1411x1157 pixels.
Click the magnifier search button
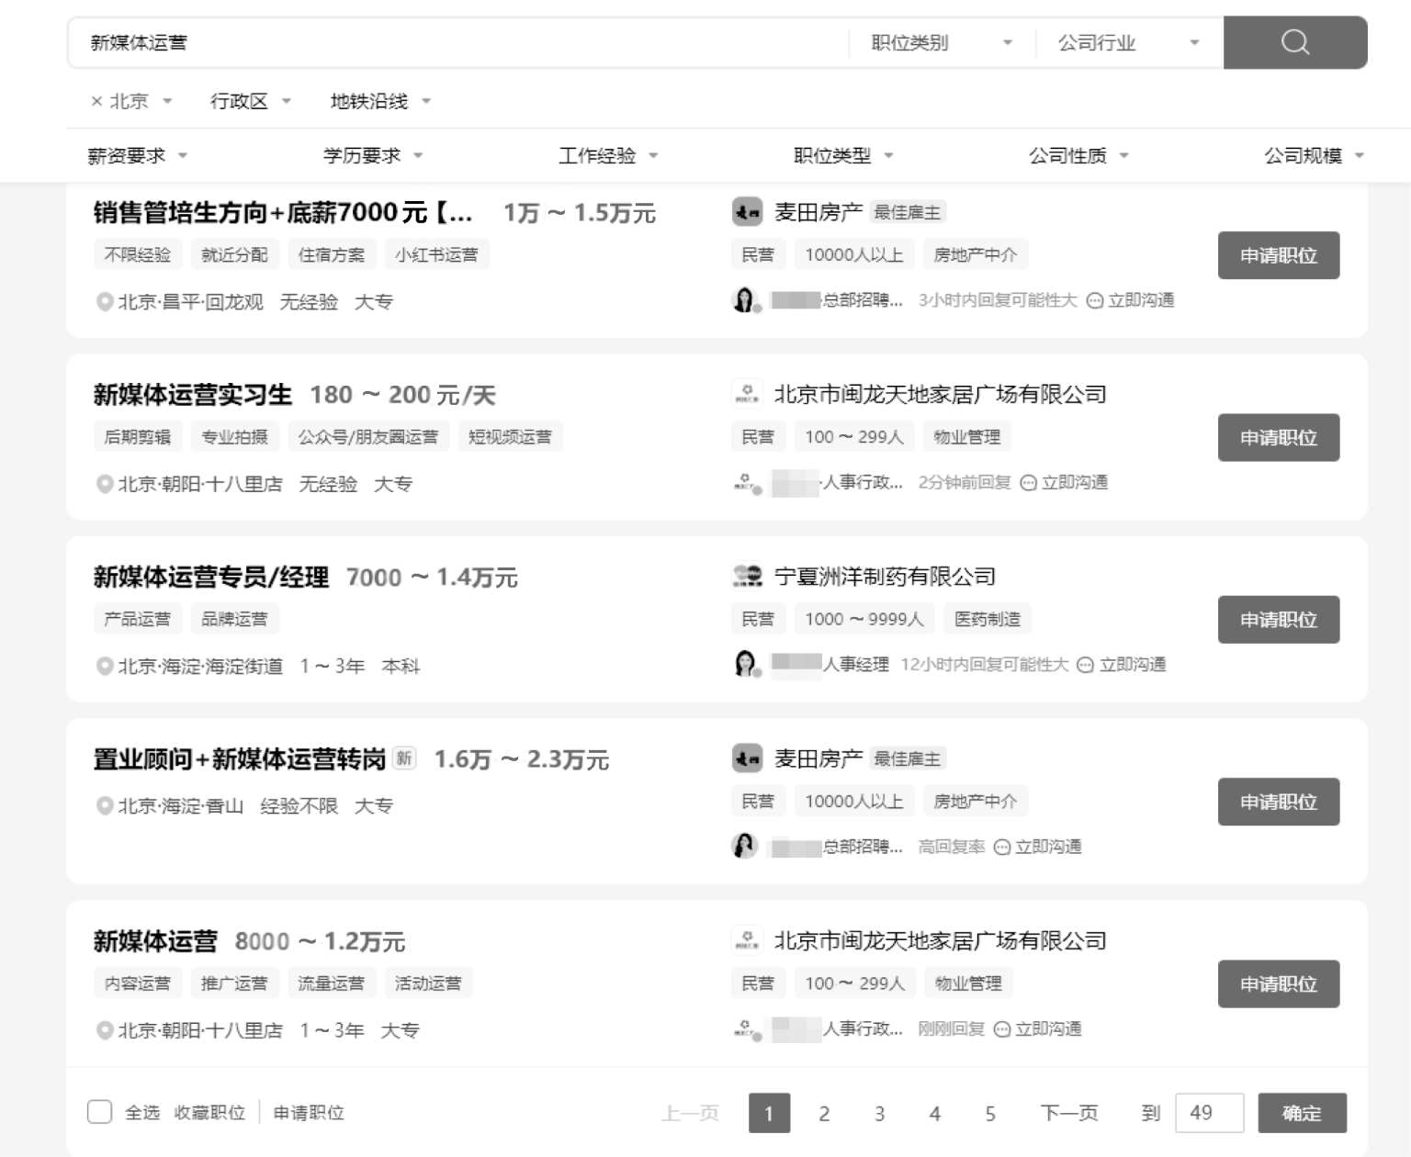[1294, 42]
